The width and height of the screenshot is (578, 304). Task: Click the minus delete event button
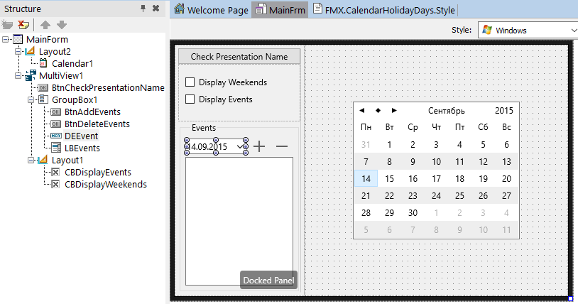tap(282, 146)
